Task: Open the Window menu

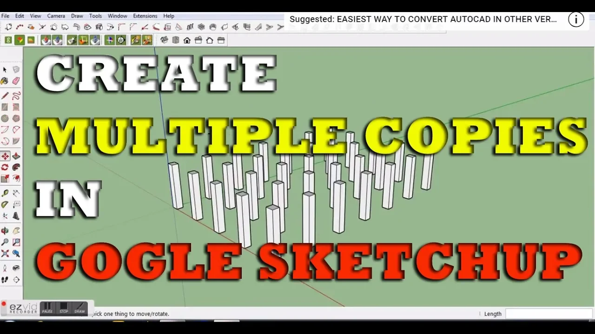Action: coord(118,16)
